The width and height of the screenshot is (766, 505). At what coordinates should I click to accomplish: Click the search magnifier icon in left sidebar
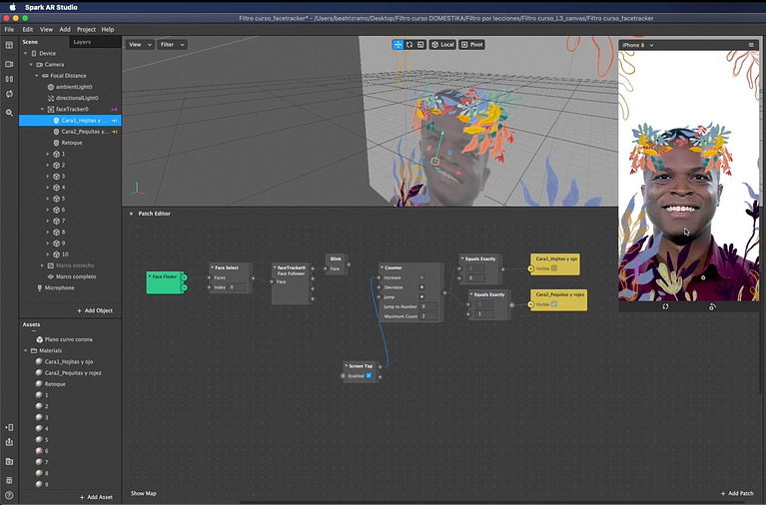tap(9, 113)
